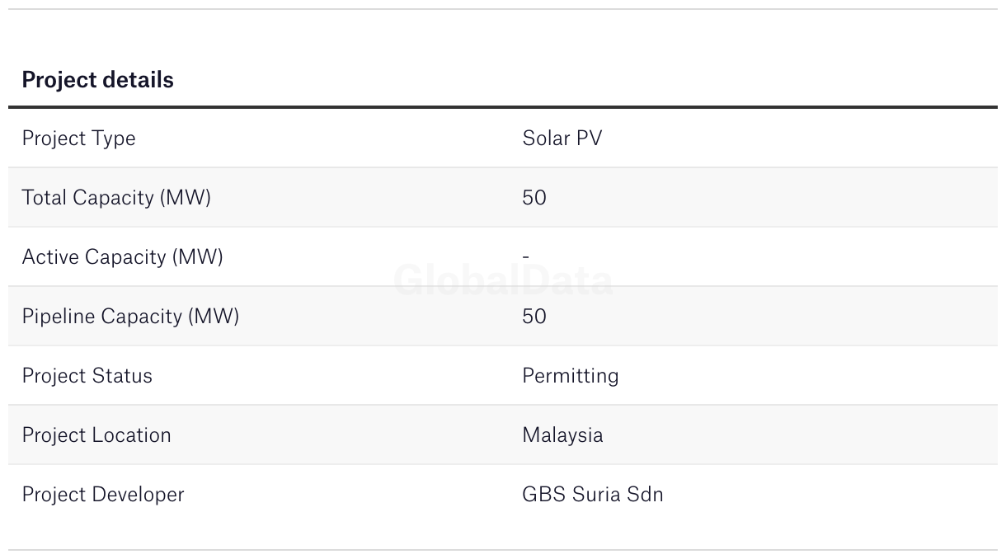Click the Permitting status value
1006x559 pixels.
point(571,376)
